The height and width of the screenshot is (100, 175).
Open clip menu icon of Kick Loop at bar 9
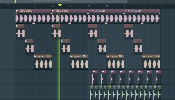pyautogui.click(x=90, y=11)
